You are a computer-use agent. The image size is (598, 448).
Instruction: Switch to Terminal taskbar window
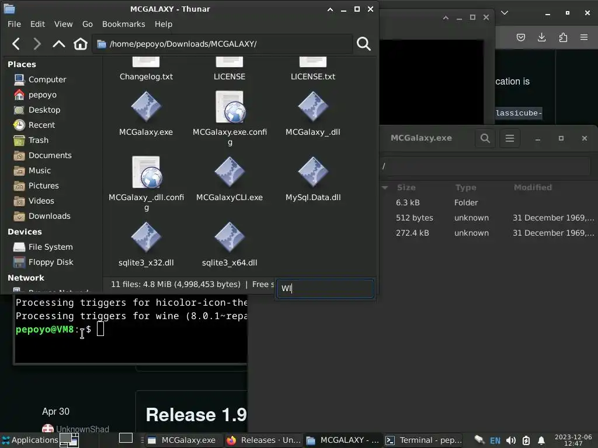pyautogui.click(x=423, y=440)
